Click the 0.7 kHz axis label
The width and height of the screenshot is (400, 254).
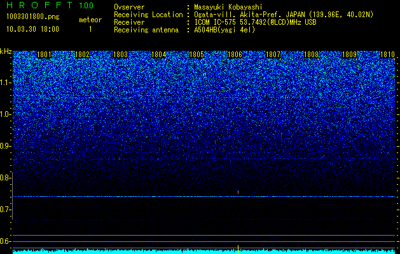6,210
